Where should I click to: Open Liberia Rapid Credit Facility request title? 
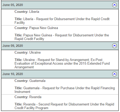(62, 21)
